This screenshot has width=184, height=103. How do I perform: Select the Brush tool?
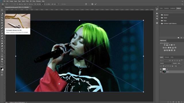point(2,31)
